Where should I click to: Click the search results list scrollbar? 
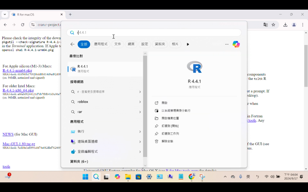pyautogui.click(x=145, y=106)
